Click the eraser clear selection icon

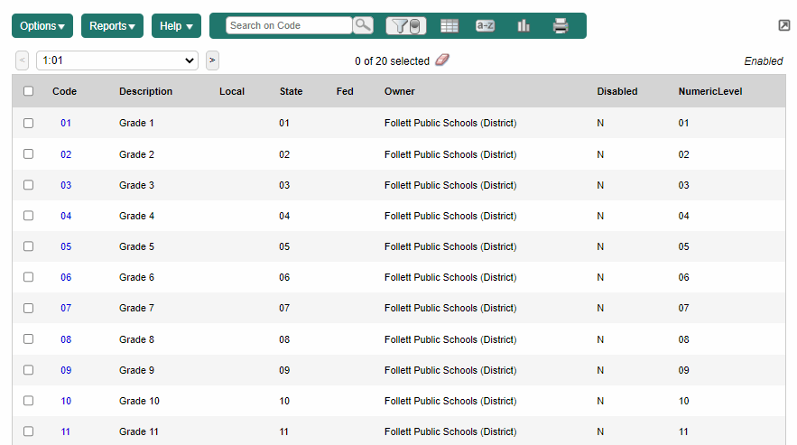coord(442,60)
